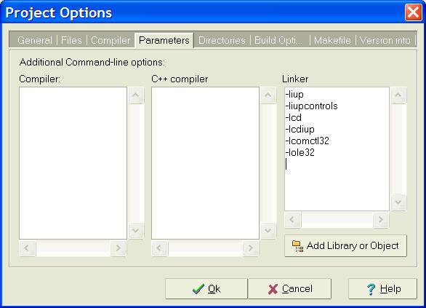Close the Project Options dialog

[x=413, y=12]
